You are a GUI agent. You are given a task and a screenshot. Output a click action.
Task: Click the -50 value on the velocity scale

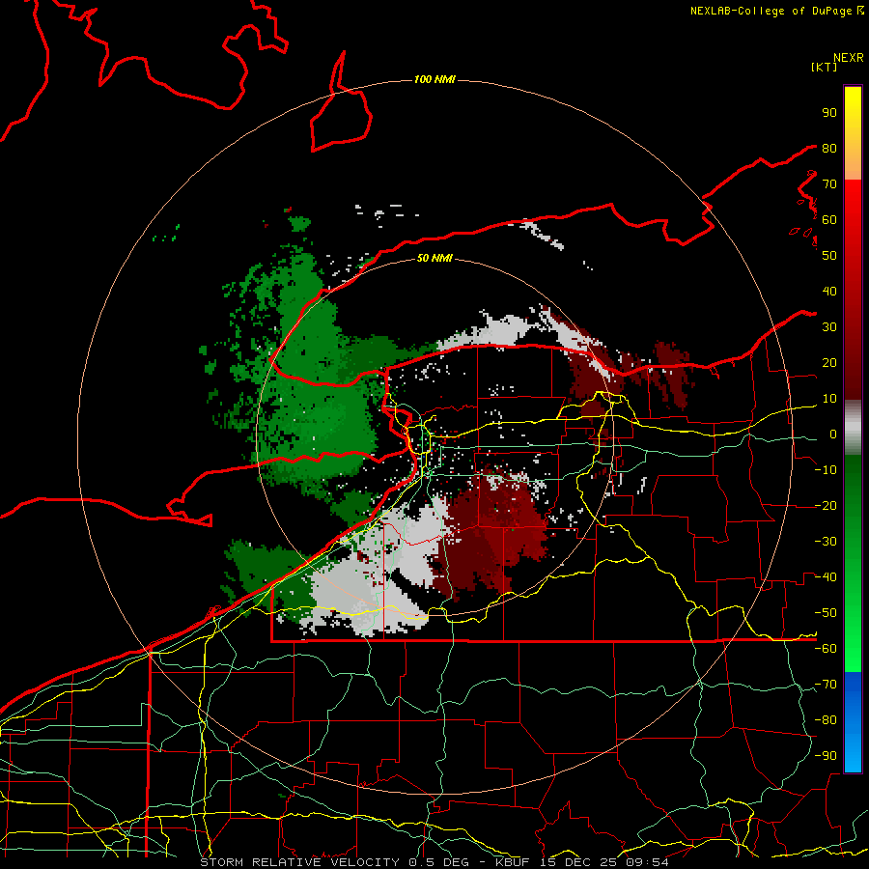[826, 613]
